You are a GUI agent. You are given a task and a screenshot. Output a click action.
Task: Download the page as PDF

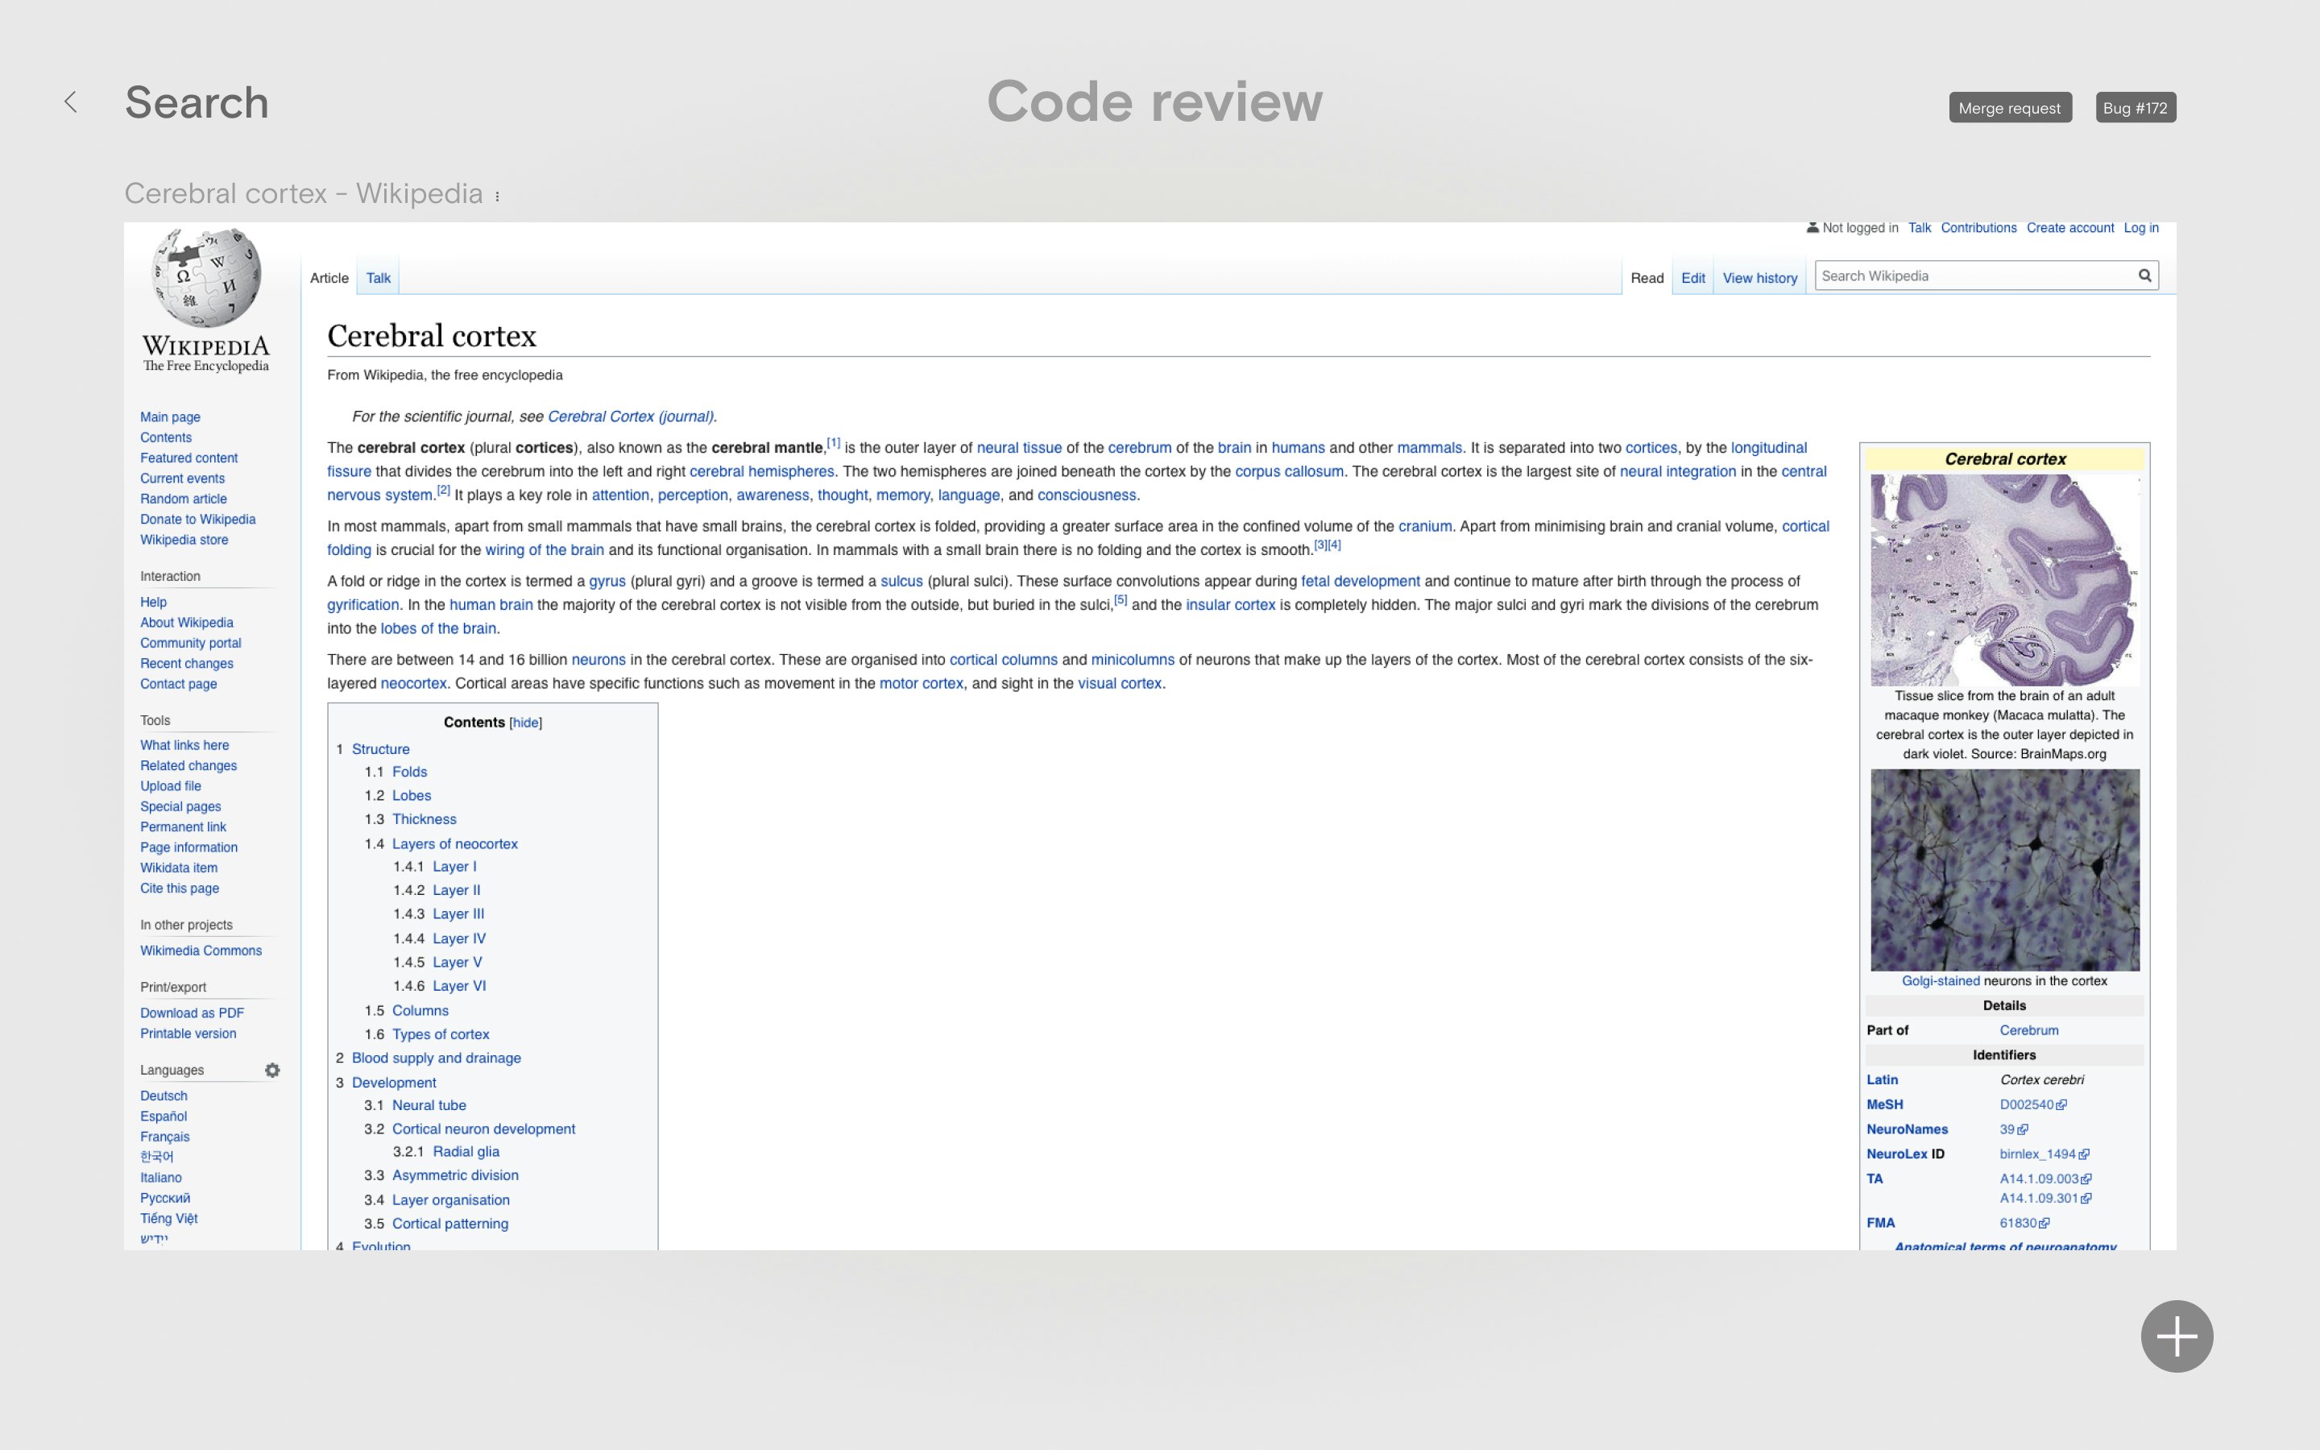pos(192,1012)
